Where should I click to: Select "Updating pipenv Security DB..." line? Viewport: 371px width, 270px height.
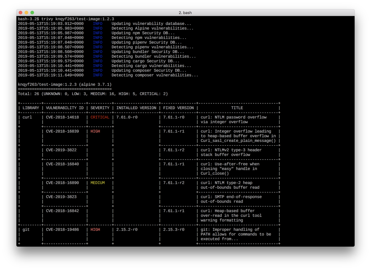click(x=147, y=42)
